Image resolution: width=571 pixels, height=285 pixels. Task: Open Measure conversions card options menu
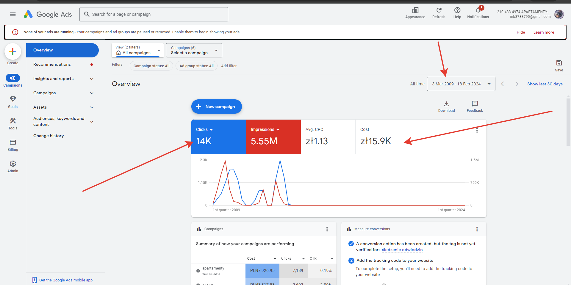click(477, 229)
